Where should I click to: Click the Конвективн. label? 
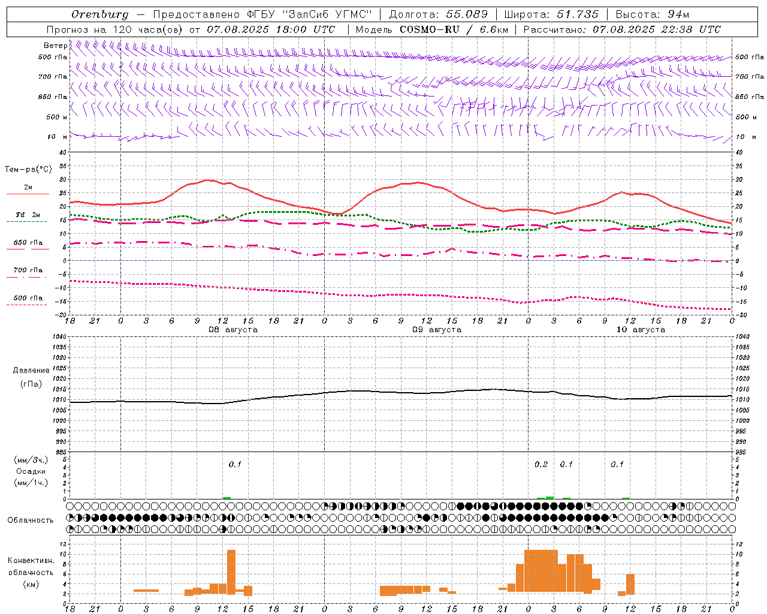click(x=31, y=561)
